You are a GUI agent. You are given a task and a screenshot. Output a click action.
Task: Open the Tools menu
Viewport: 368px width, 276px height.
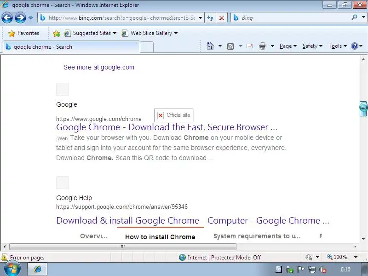click(338, 46)
